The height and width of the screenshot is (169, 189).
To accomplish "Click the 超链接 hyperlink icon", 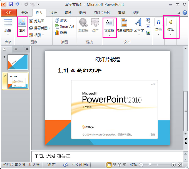I will [83, 22].
